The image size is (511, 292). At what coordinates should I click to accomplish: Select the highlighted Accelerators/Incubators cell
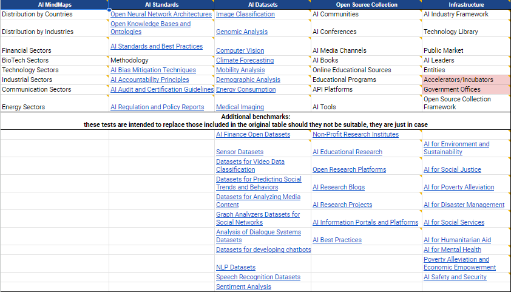[458, 80]
